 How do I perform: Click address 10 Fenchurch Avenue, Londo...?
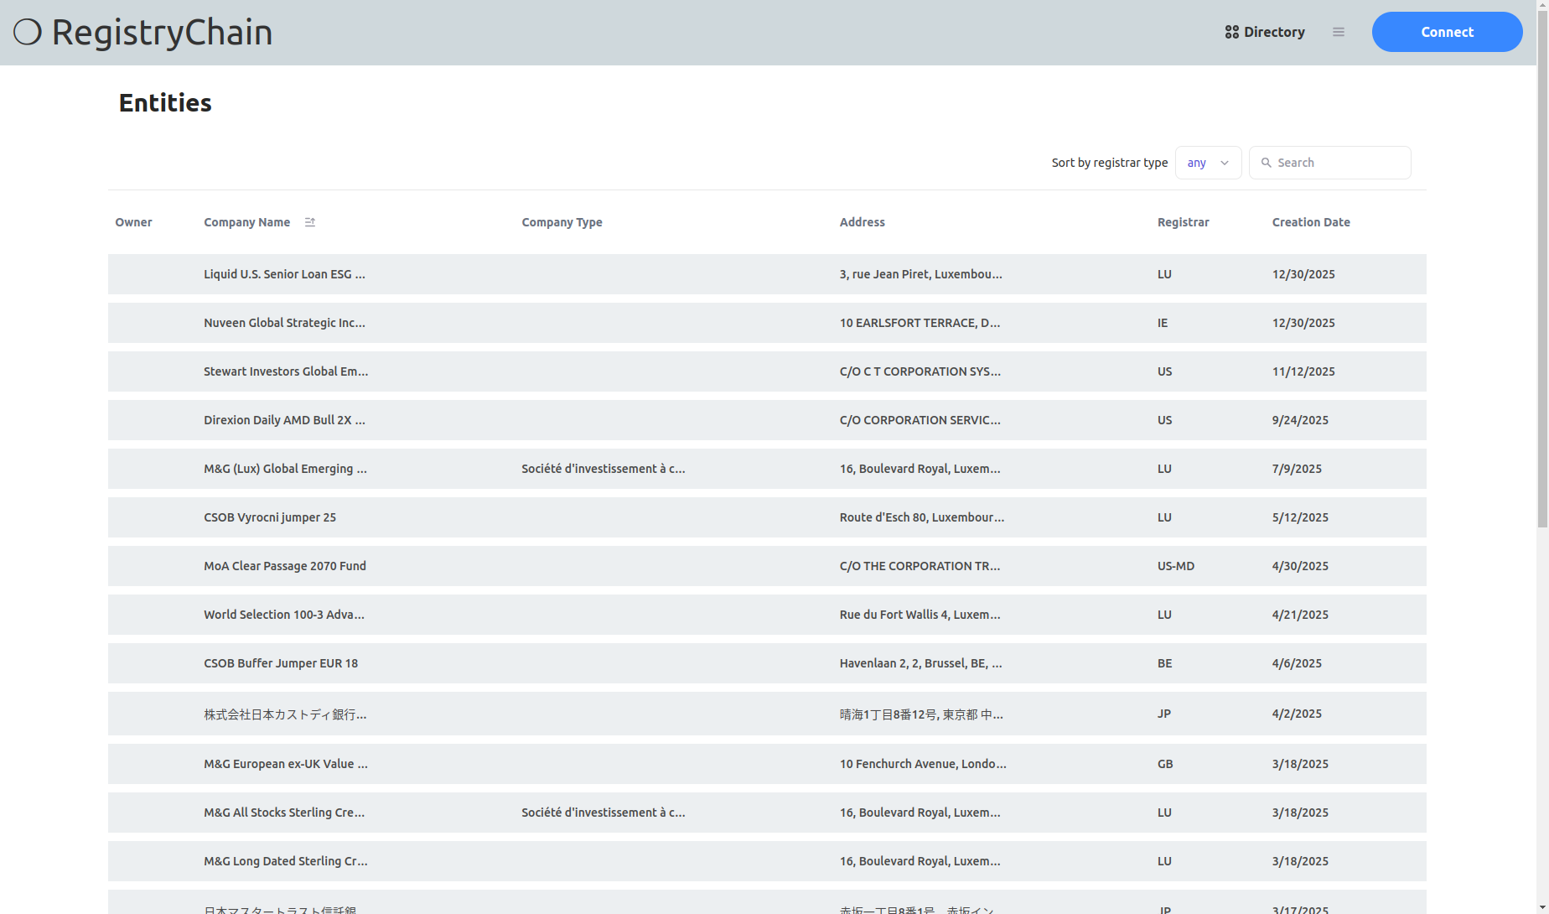[923, 764]
